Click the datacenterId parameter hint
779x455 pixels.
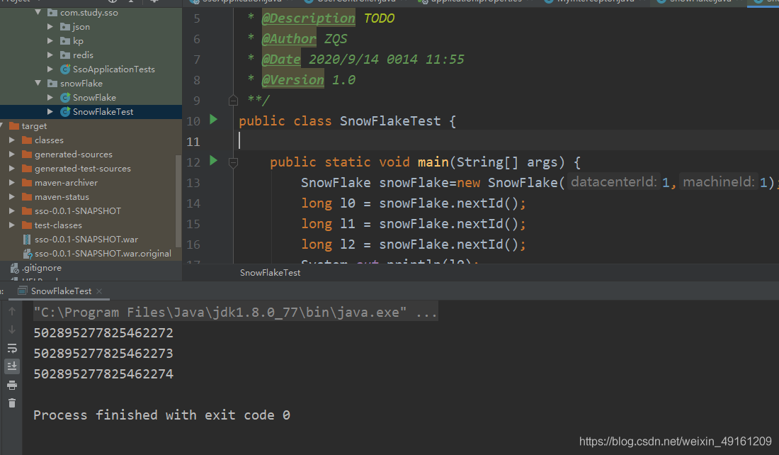[x=614, y=182]
